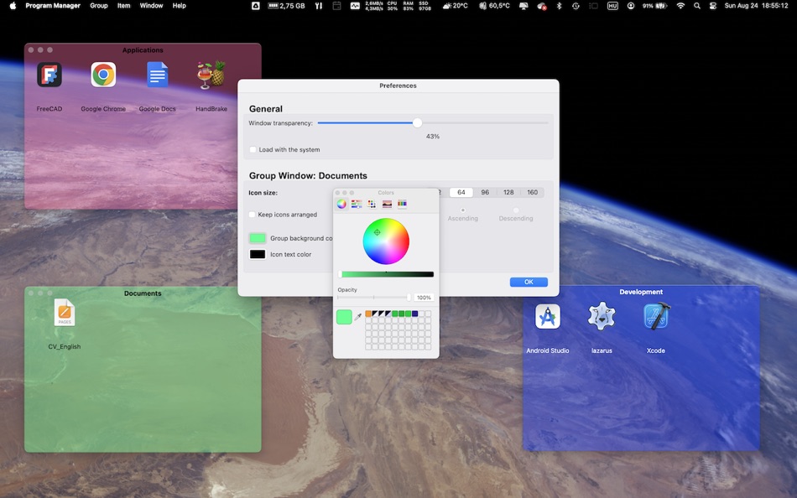This screenshot has width=797, height=498.
Task: Enable Load with the system checkbox
Action: (253, 149)
